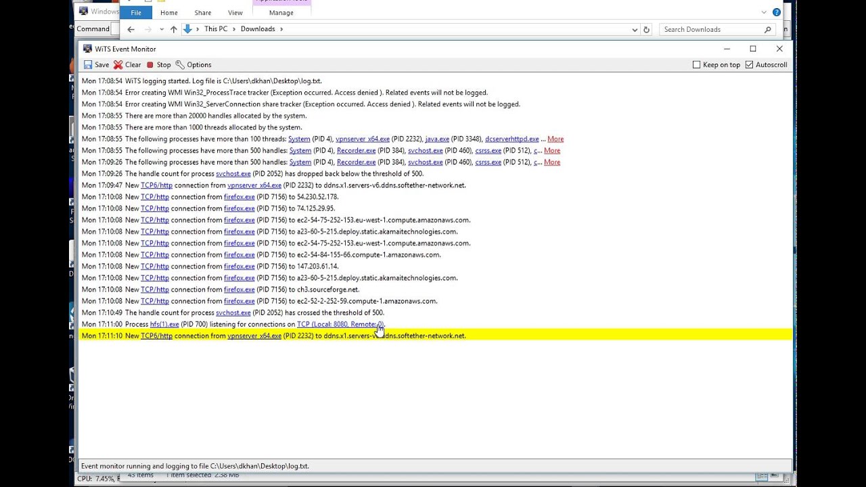The height and width of the screenshot is (487, 866).
Task: Select the Win32_ServerConnection error row
Action: point(436,104)
